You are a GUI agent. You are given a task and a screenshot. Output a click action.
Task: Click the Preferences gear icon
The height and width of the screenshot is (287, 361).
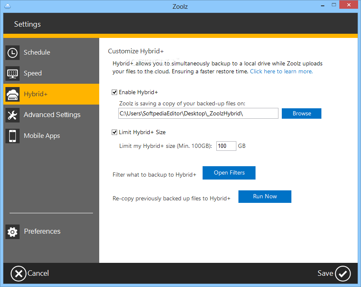click(x=13, y=232)
